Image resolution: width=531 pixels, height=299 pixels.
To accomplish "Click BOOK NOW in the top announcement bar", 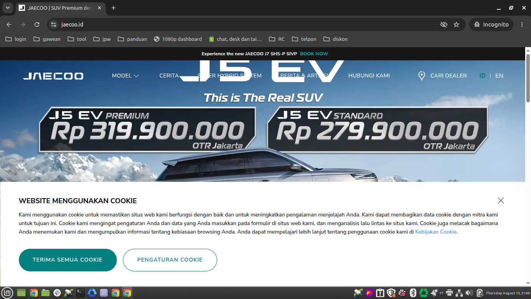I will 314,54.
